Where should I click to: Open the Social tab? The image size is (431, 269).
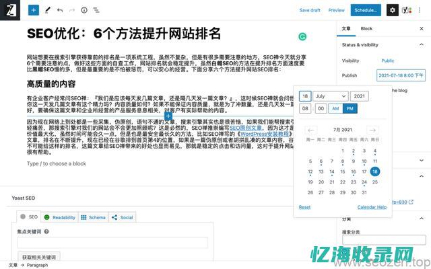coord(123,217)
